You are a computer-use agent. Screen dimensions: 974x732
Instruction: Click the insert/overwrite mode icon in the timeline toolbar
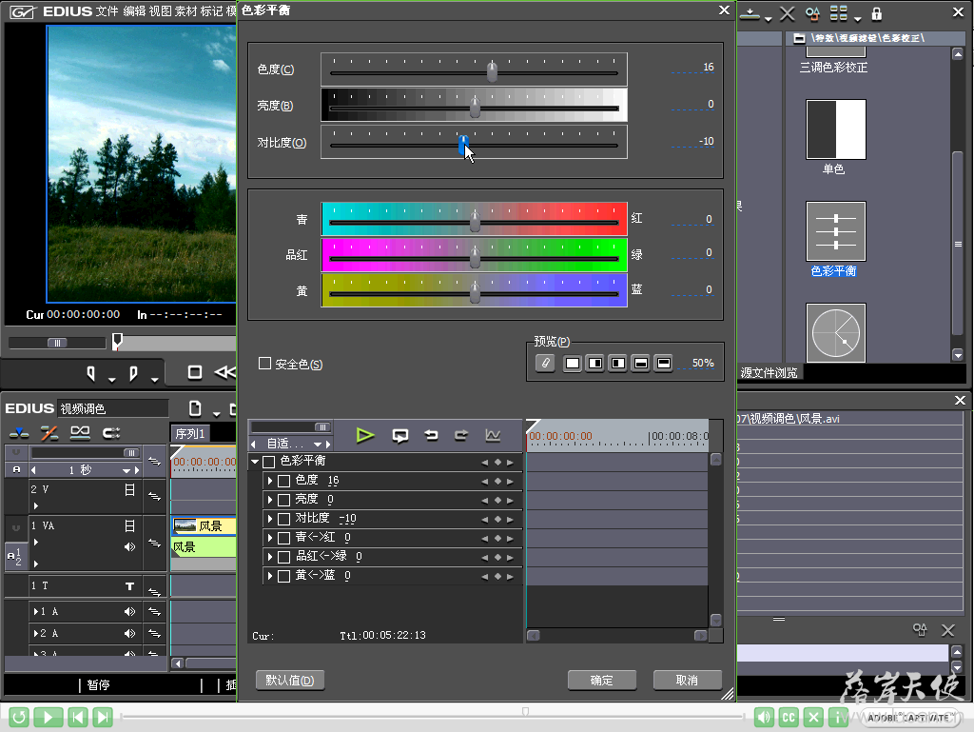[19, 433]
